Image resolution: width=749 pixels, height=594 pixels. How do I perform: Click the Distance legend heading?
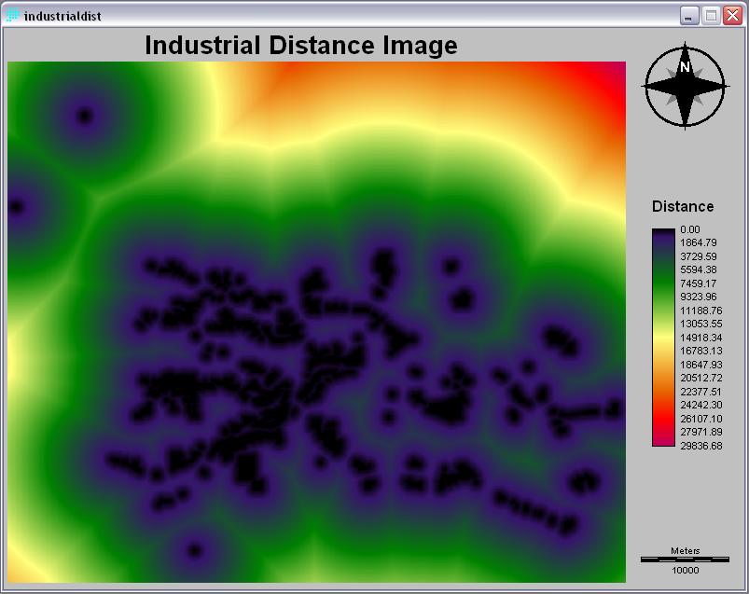coord(683,207)
